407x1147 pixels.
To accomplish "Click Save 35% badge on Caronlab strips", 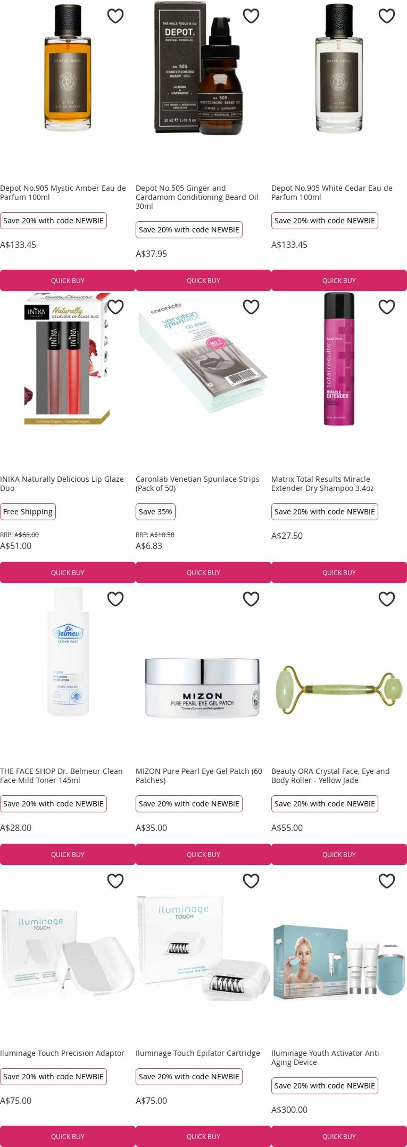I will click(x=155, y=512).
